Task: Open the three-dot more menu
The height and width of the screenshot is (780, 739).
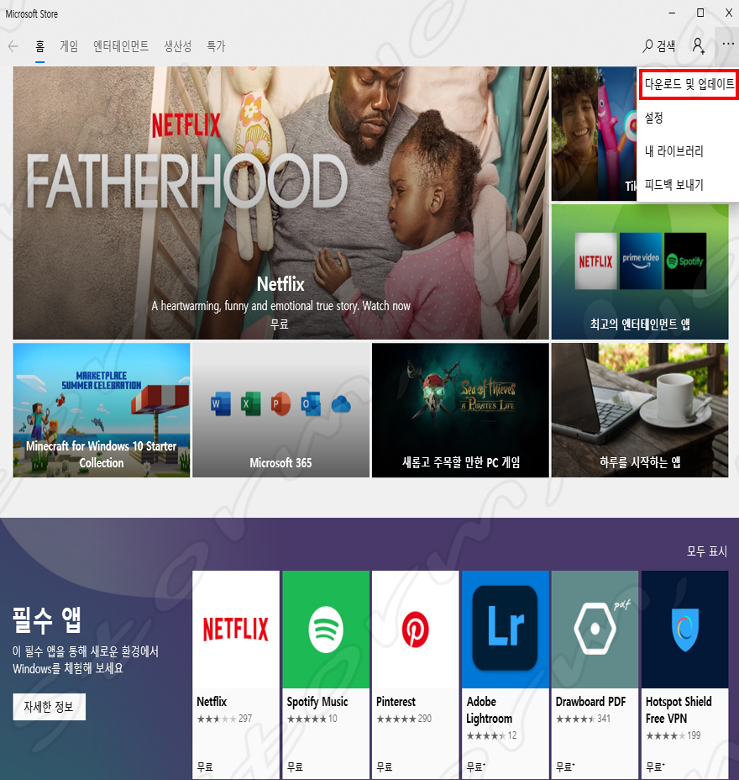Action: (x=728, y=44)
